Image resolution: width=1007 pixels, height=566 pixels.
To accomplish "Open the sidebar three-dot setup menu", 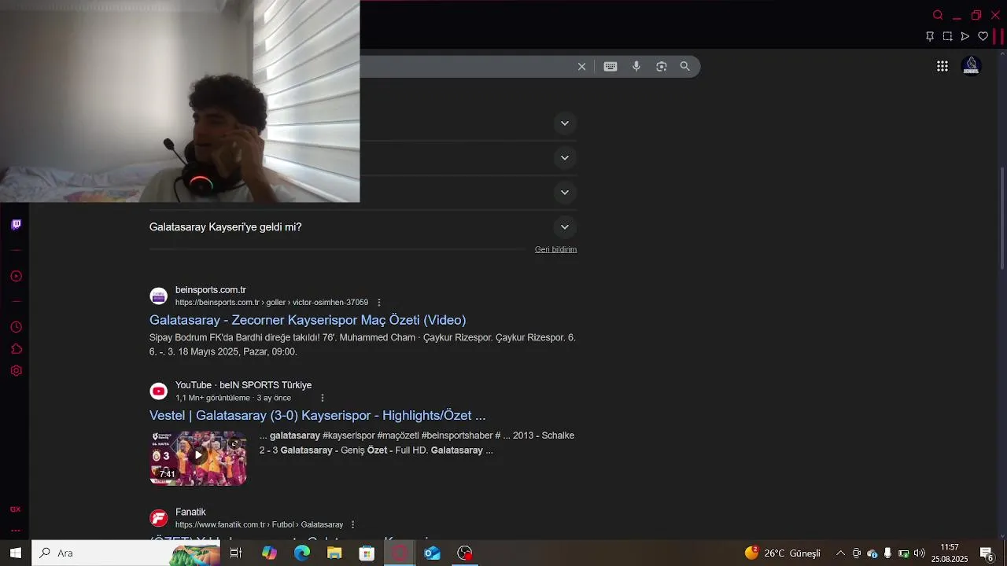I will coord(15,531).
